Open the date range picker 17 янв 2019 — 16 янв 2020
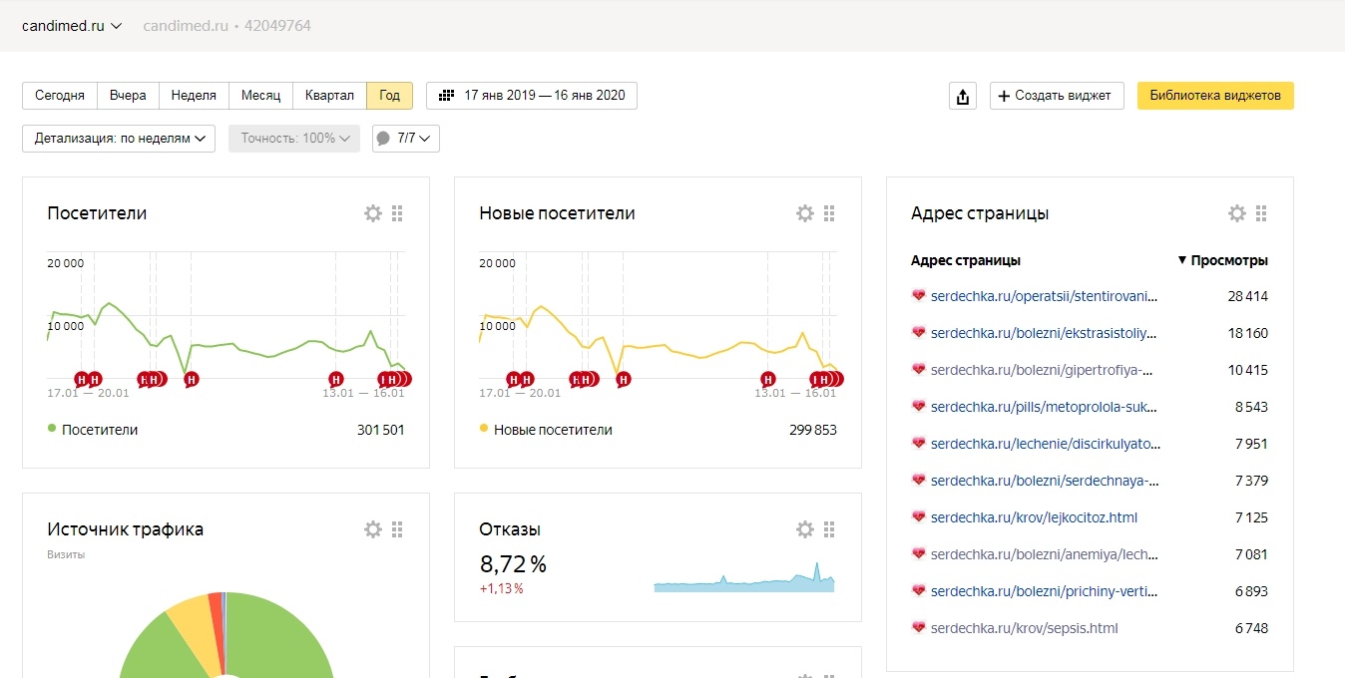1345x678 pixels. [x=532, y=96]
